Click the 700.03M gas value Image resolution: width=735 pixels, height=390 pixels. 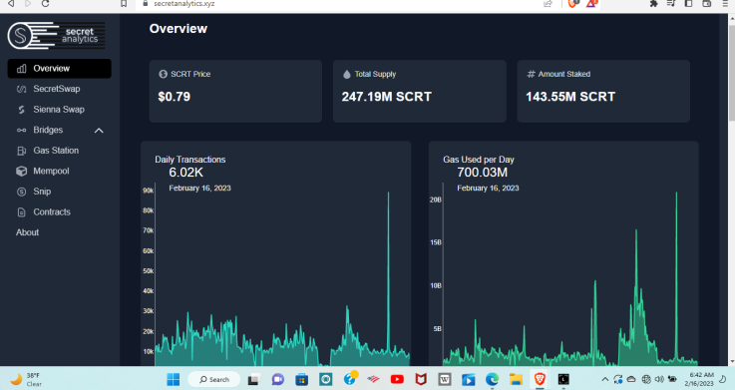pos(482,173)
